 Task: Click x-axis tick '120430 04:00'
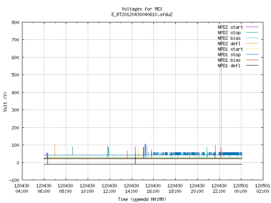[22, 189]
